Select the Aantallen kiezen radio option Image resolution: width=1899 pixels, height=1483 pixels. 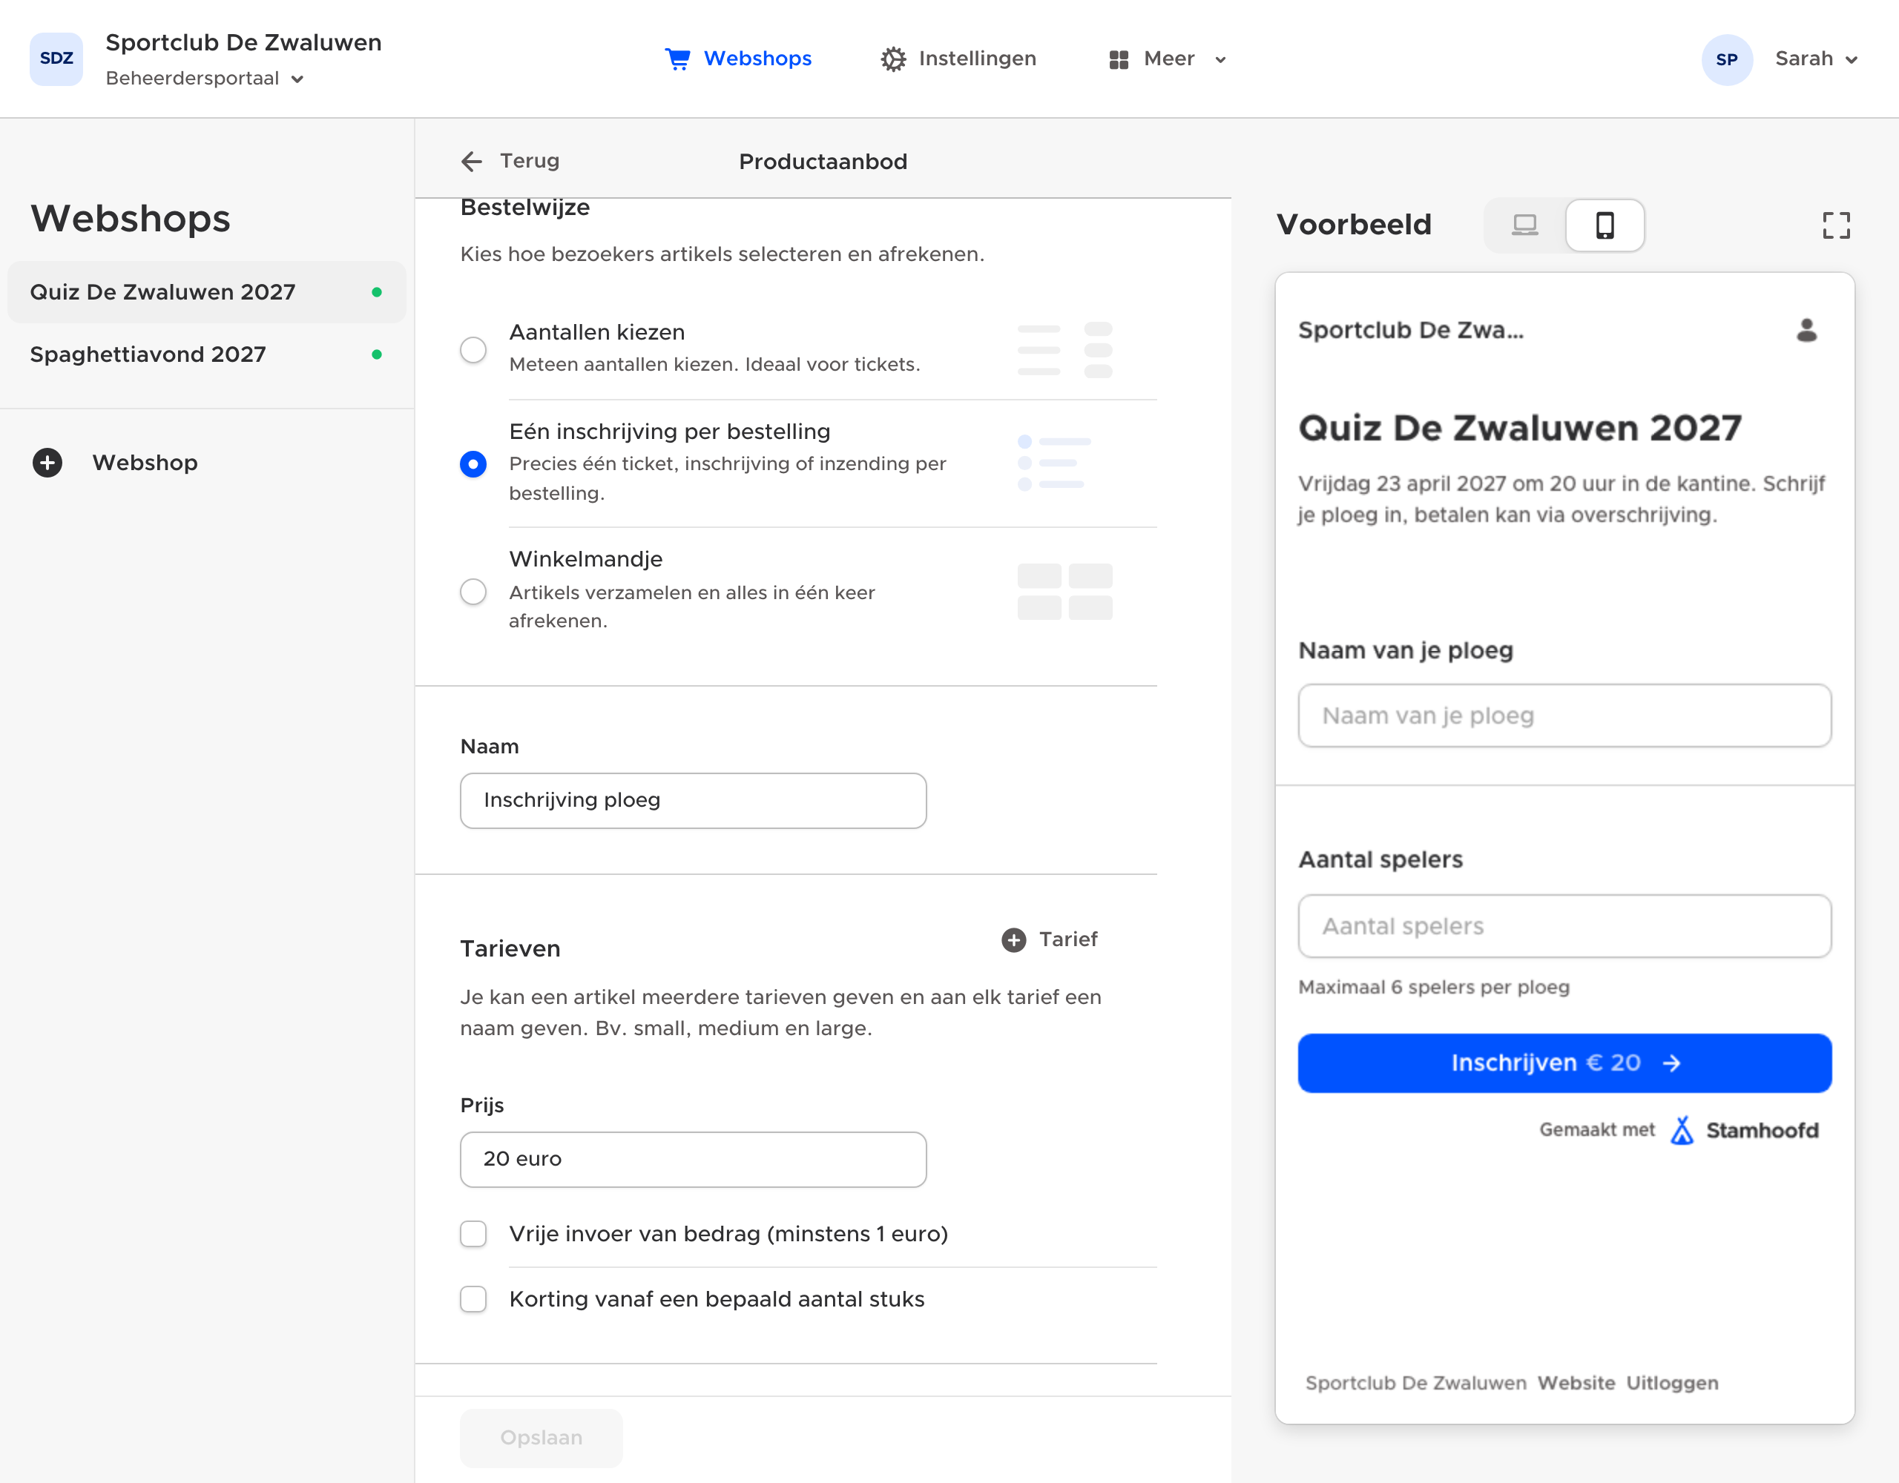click(x=473, y=349)
